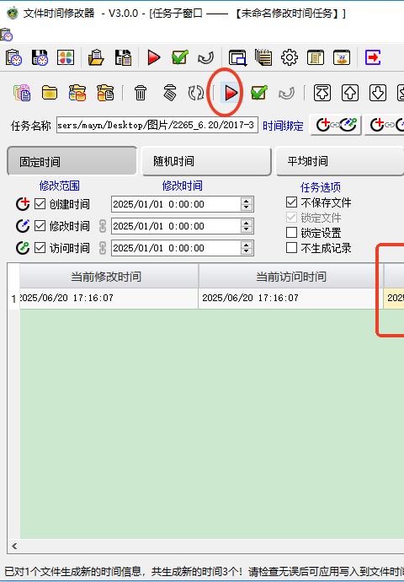Switch to the 平均时间 tab
This screenshot has width=404, height=582.
[339, 161]
